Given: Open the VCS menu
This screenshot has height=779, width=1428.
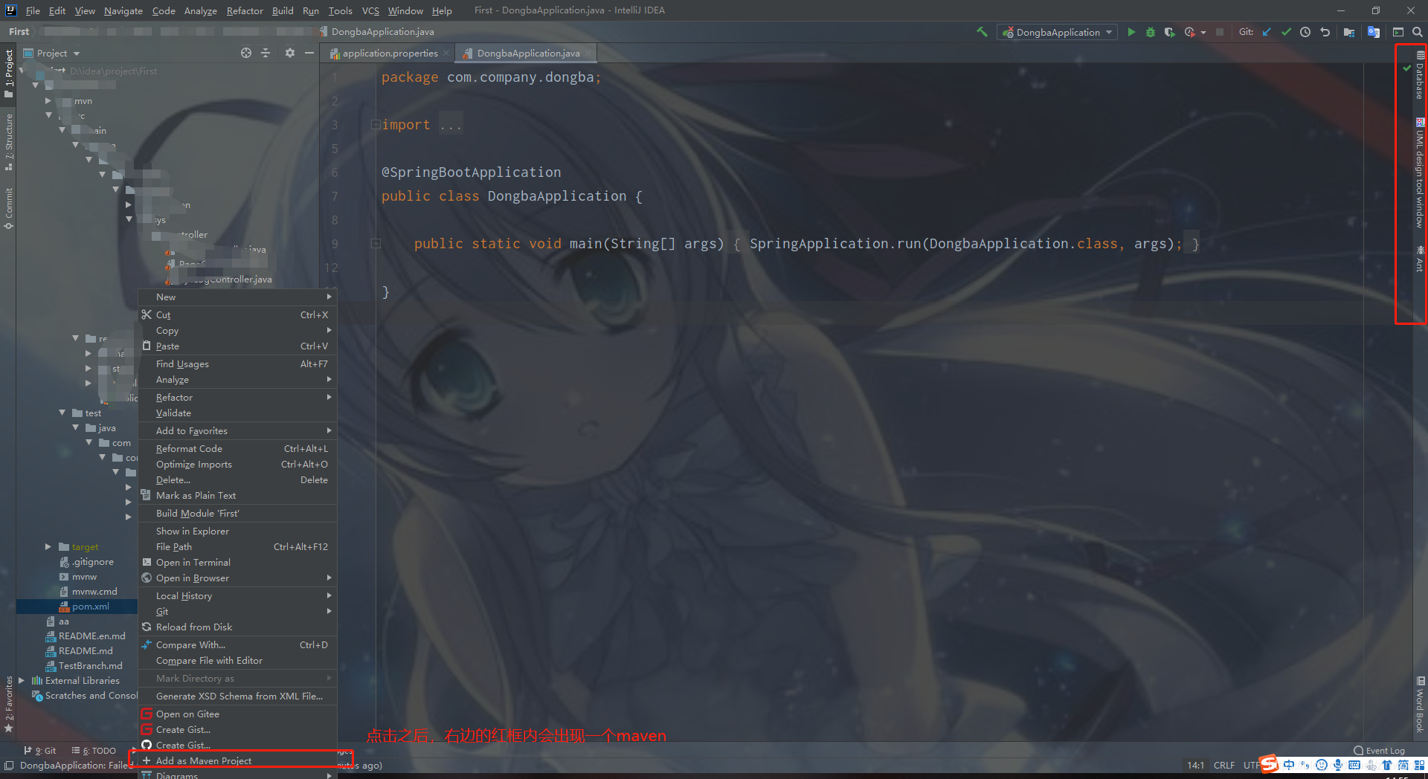Looking at the screenshot, I should coord(370,10).
